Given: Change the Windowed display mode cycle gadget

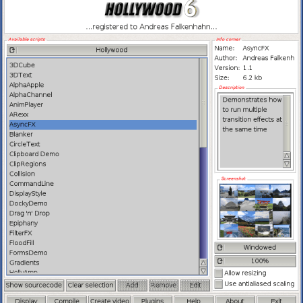Looking at the screenshot, I should click(x=255, y=248).
